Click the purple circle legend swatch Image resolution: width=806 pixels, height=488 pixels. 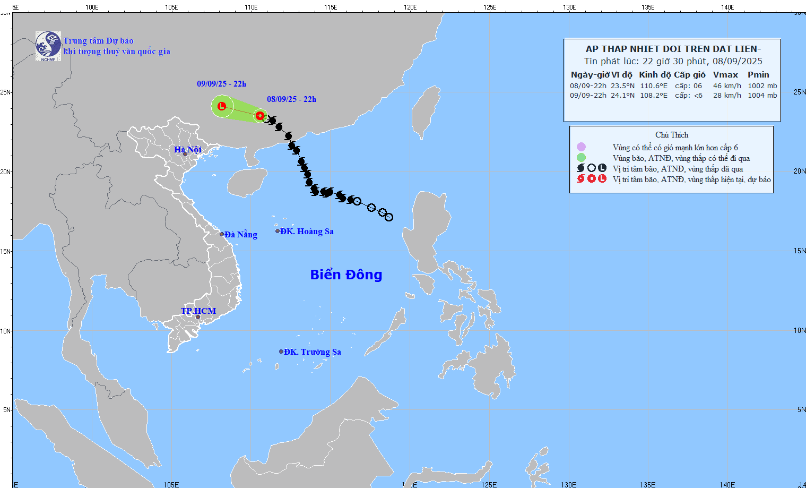581,147
